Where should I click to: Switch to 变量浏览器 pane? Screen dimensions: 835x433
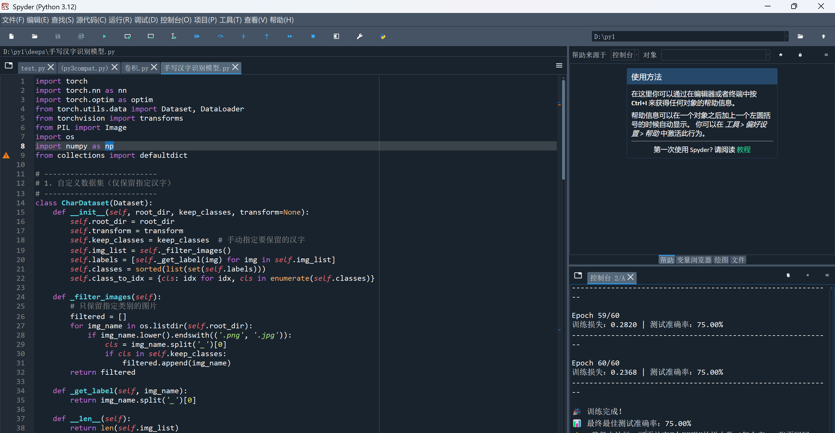click(694, 260)
